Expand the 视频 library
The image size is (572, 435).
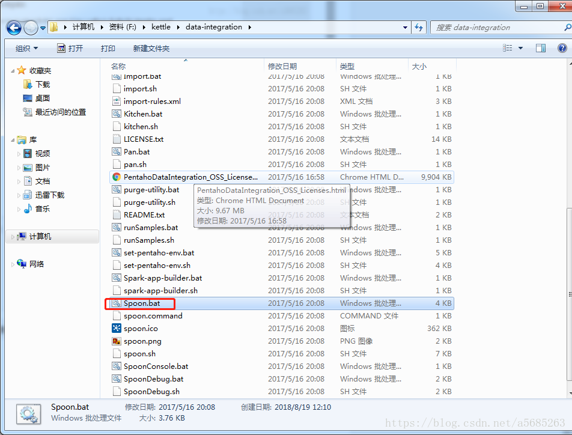pyautogui.click(x=19, y=154)
